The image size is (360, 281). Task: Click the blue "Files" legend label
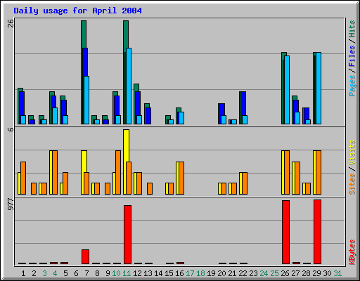coord(352,55)
